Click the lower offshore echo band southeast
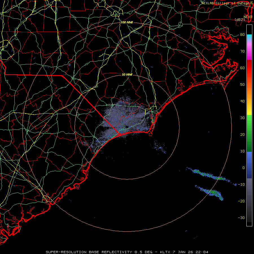Screen dimensions: 254x254 coord(209,192)
